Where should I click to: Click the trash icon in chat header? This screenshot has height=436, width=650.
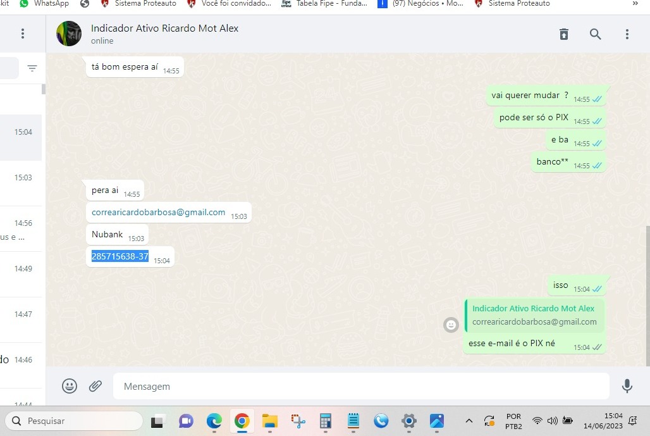(564, 34)
